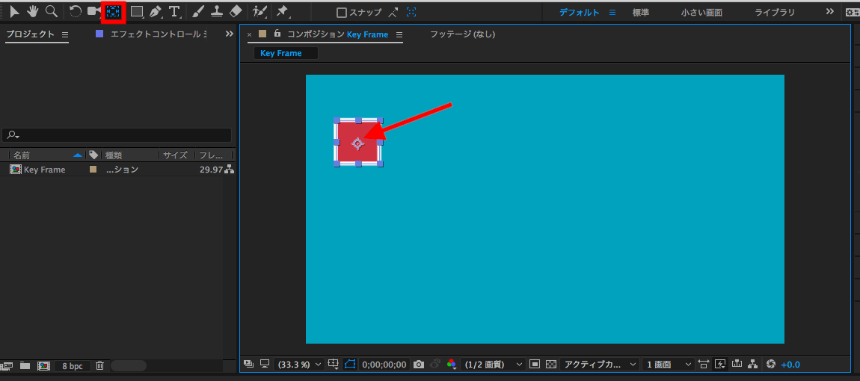Screen dimensions: 860x381
Task: Select the Type text tool
Action: pos(174,11)
